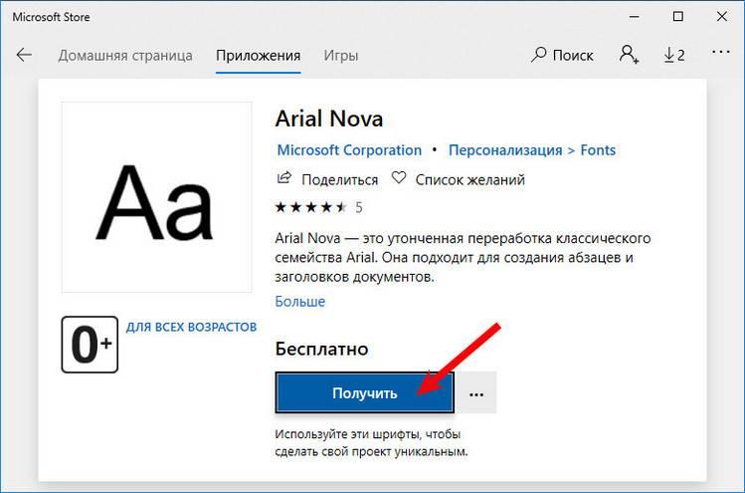The height and width of the screenshot is (493, 745).
Task: Open the Поиск search field
Action: pyautogui.click(x=562, y=55)
